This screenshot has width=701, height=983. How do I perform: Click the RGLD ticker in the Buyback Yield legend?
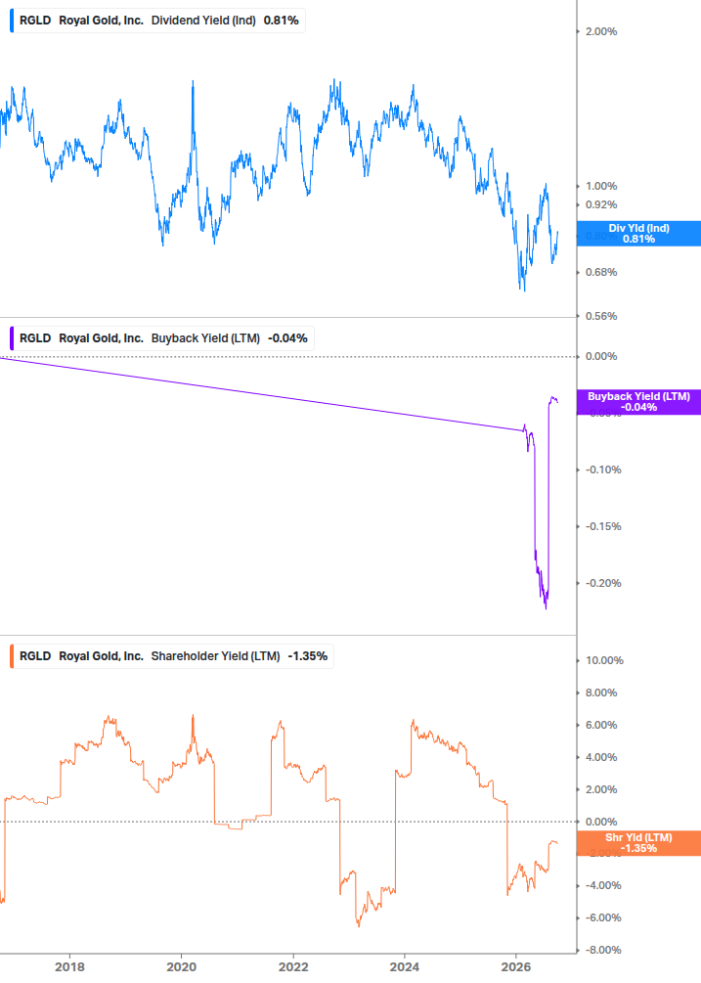tap(35, 338)
